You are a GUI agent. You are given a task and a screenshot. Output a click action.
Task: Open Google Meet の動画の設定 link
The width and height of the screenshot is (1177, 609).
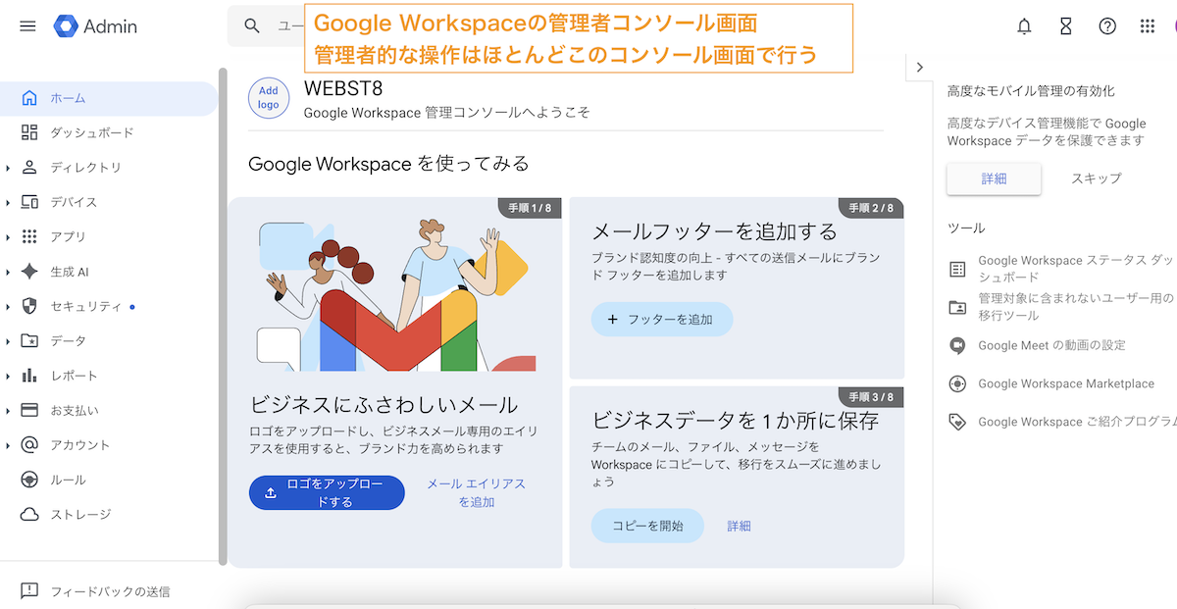[x=1051, y=345]
